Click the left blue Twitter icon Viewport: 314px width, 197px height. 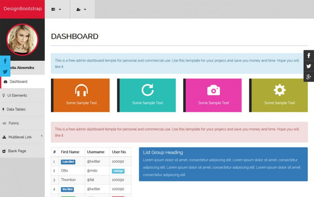5,72
